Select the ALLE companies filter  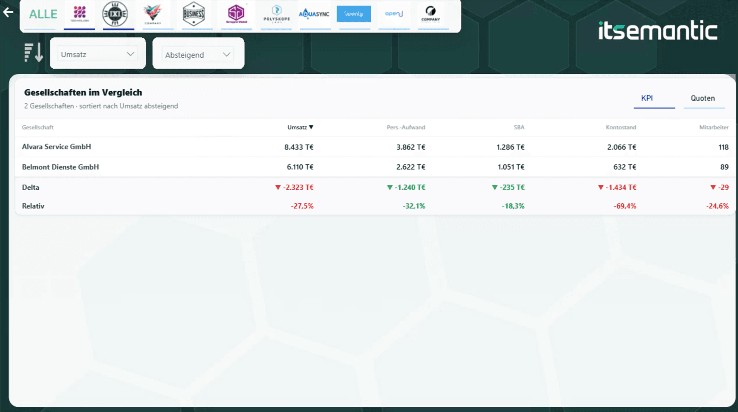point(43,14)
